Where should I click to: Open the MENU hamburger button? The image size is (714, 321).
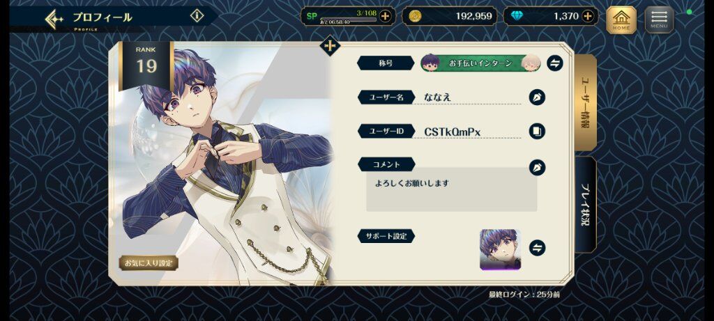pos(659,20)
